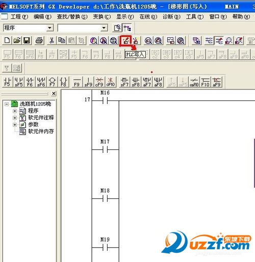The width and height of the screenshot is (255, 262).
Task: Click the project data list toggle icon
Action: coord(127,28)
